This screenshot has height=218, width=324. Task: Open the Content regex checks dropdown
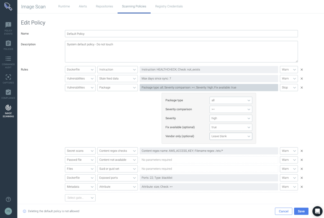(118, 151)
